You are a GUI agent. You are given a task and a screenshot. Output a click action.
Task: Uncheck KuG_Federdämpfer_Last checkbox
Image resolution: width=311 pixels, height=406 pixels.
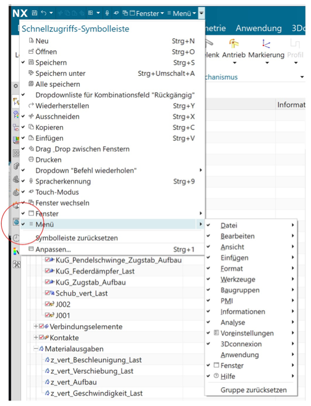point(48,271)
